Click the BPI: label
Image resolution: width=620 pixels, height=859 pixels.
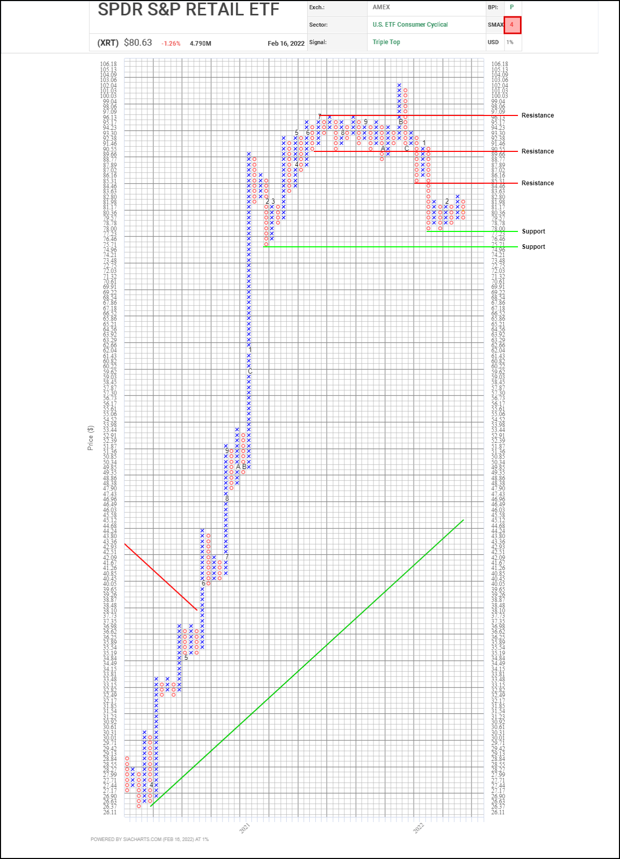[493, 7]
